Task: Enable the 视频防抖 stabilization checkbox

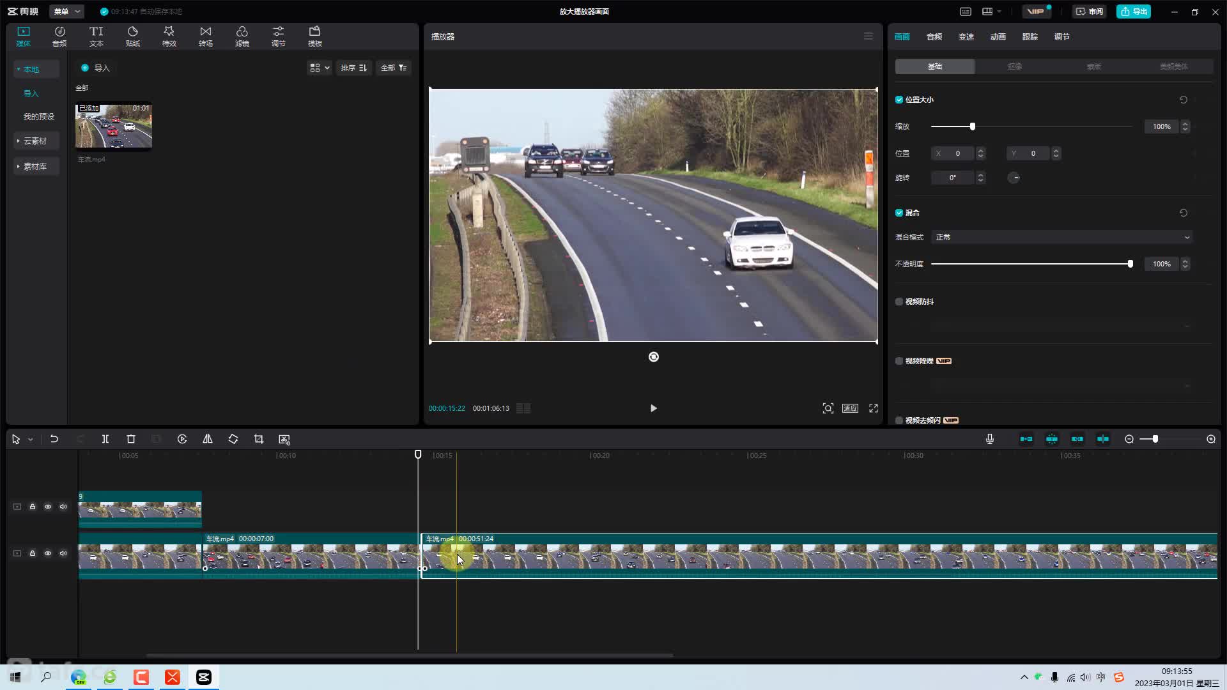Action: point(899,302)
